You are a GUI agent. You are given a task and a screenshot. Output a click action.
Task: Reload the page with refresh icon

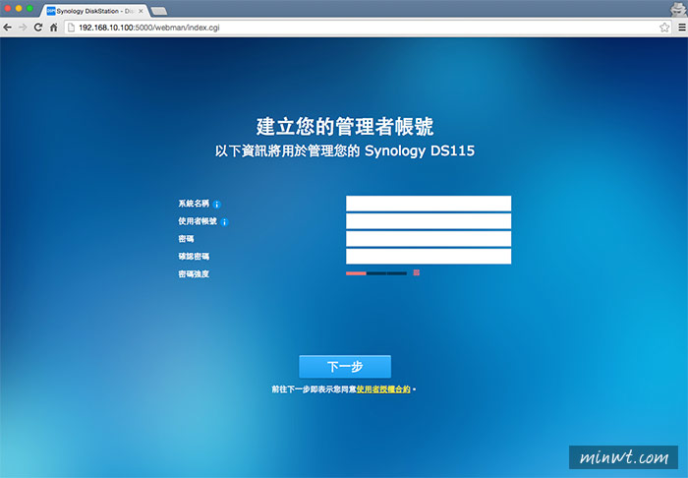pyautogui.click(x=38, y=28)
